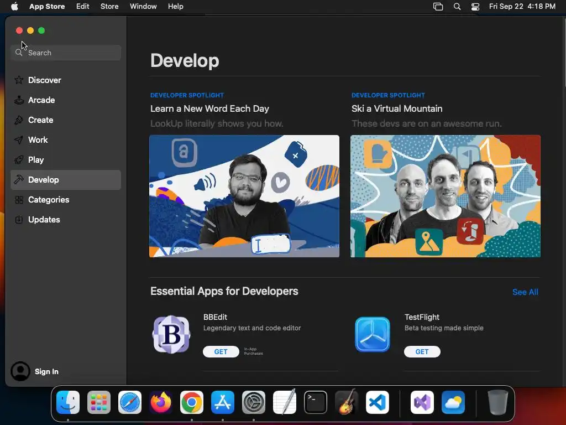The image size is (566, 425).
Task: Click the BBEdit title text
Action: click(x=215, y=317)
